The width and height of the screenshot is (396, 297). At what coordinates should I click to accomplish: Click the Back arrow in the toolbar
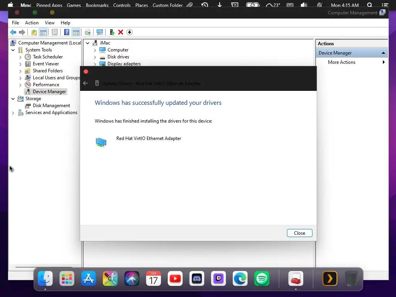pos(13,32)
